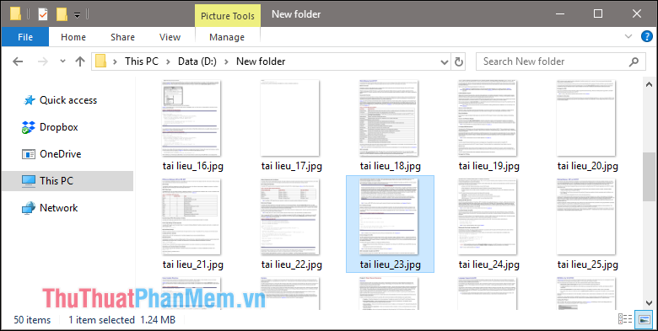Click the Quick access star icon
Viewport: 658px width, 331px height.
(x=29, y=100)
